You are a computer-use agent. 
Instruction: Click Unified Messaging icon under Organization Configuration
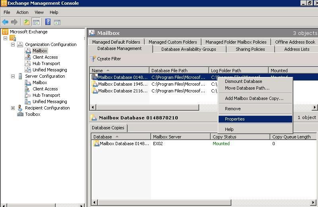coord(27,70)
